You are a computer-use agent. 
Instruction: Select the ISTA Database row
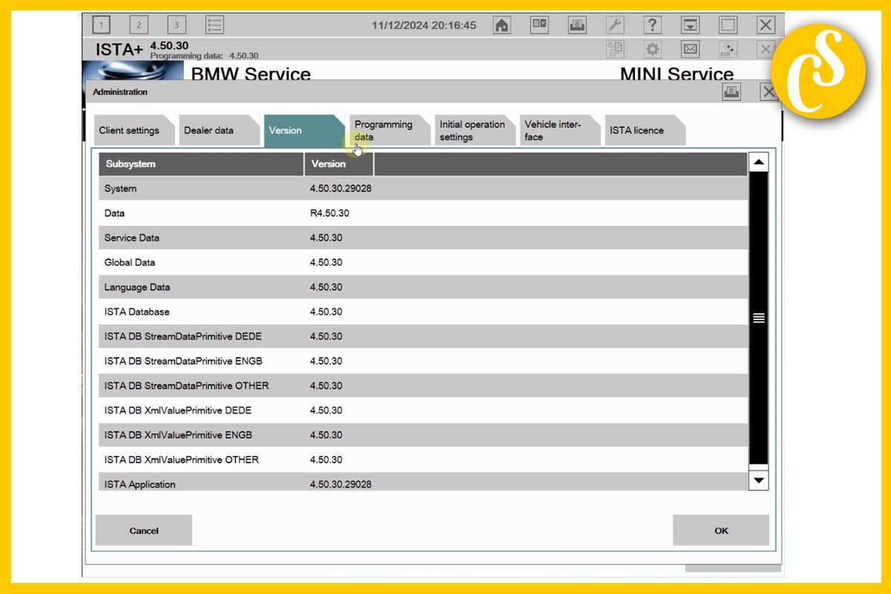tap(297, 312)
